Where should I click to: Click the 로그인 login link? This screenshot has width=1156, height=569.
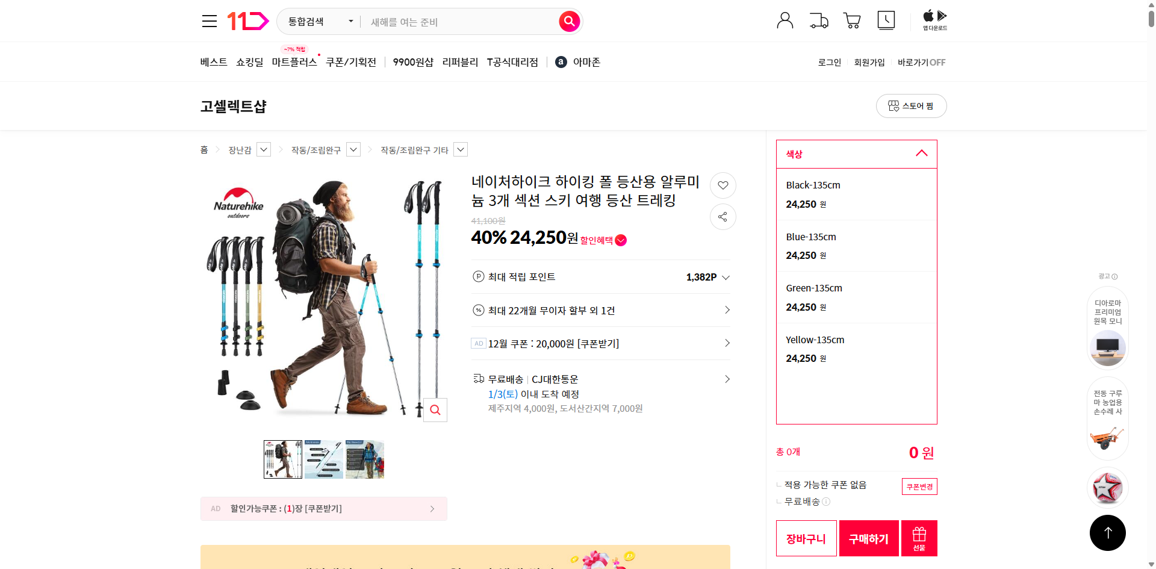829,62
